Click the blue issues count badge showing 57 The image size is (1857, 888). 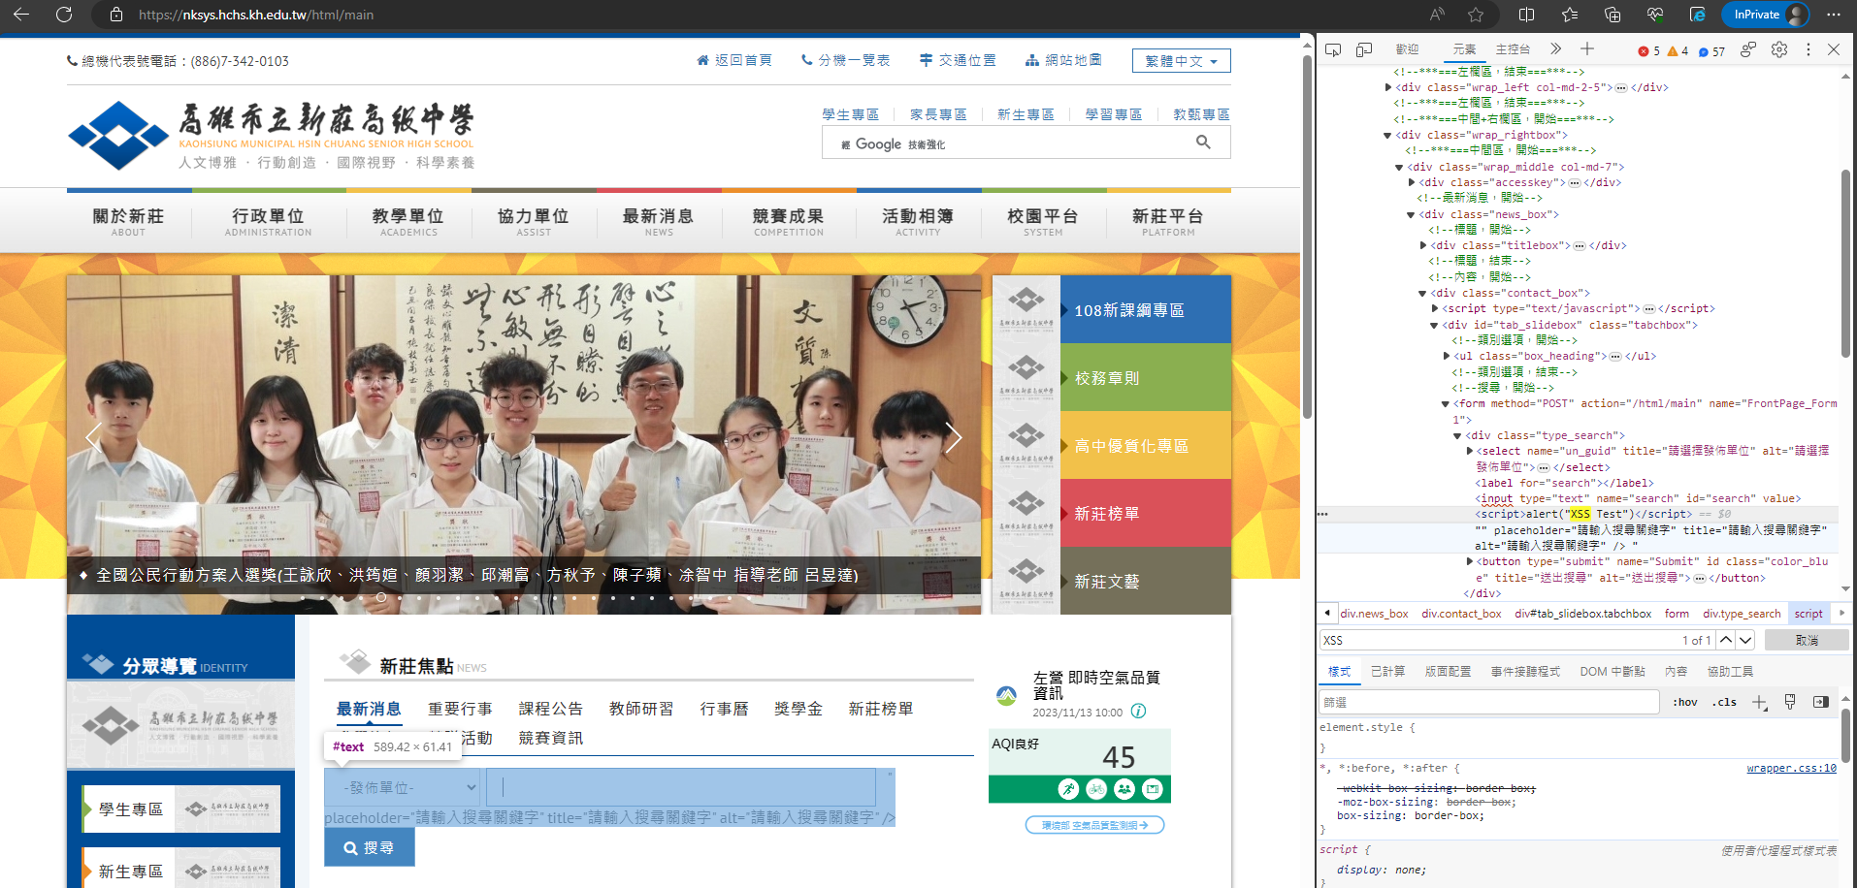click(x=1711, y=51)
